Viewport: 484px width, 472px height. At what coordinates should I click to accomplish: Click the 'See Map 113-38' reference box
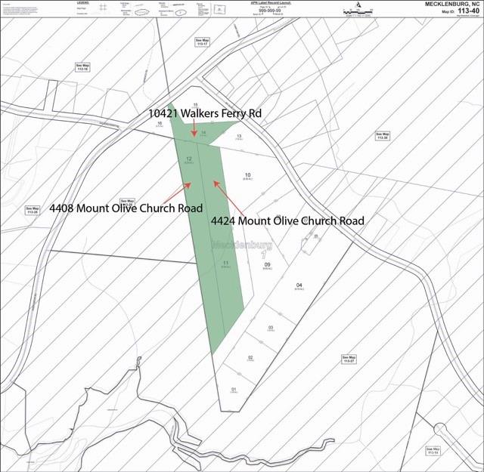click(383, 136)
